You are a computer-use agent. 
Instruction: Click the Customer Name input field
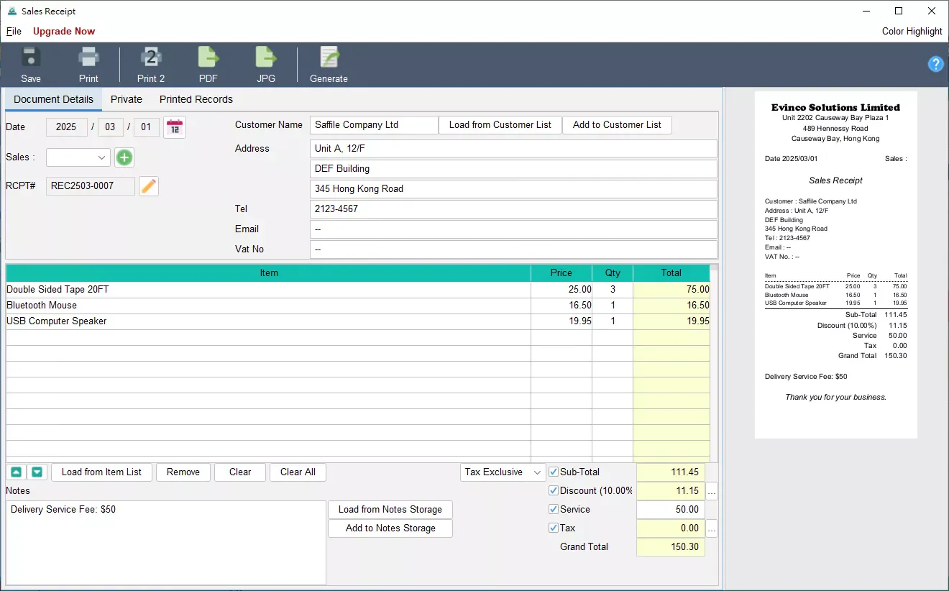374,125
